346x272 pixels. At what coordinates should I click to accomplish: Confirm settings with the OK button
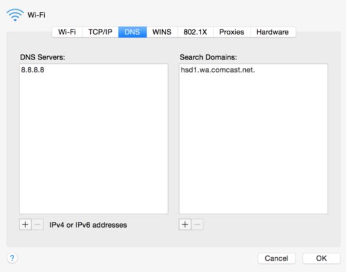click(x=321, y=258)
